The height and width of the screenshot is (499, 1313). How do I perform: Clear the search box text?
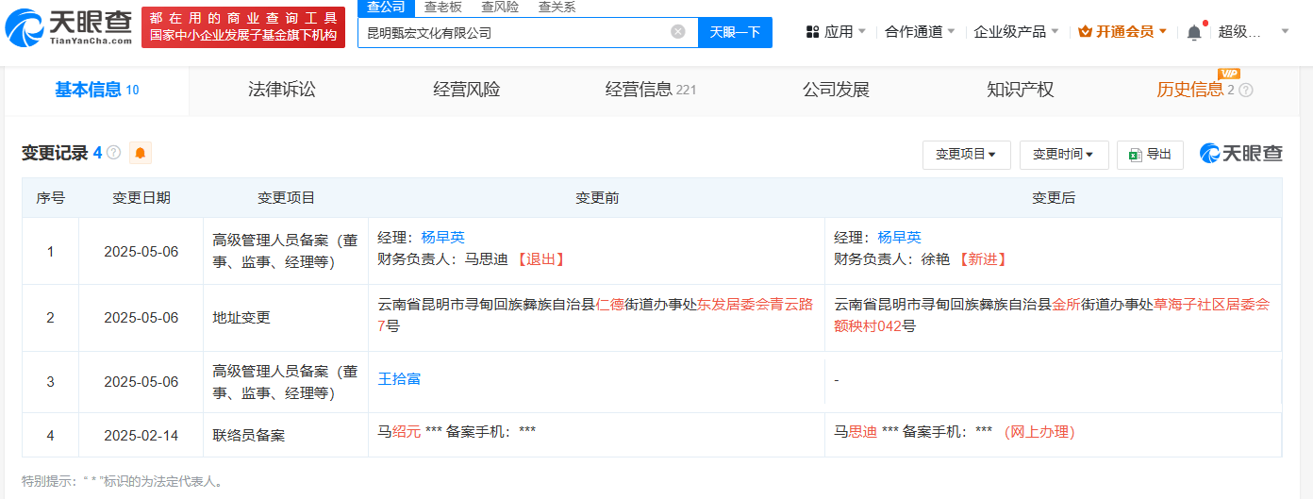[678, 32]
